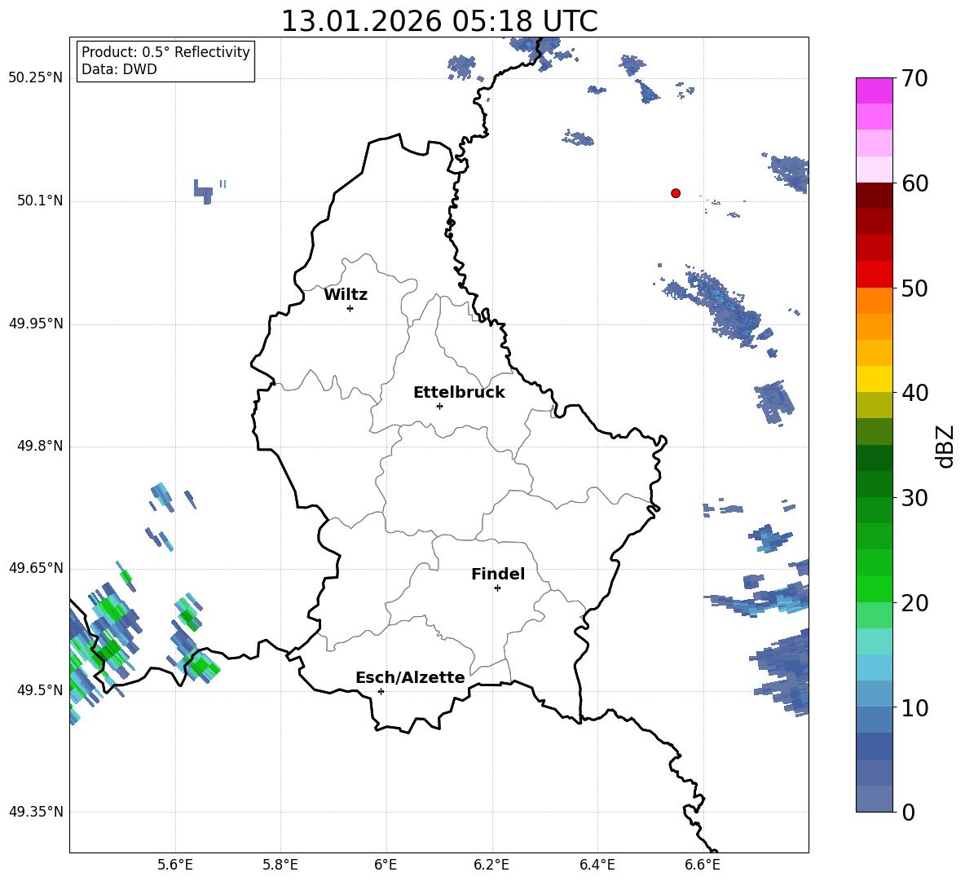Click the Esch/Alzette city label

(x=410, y=677)
